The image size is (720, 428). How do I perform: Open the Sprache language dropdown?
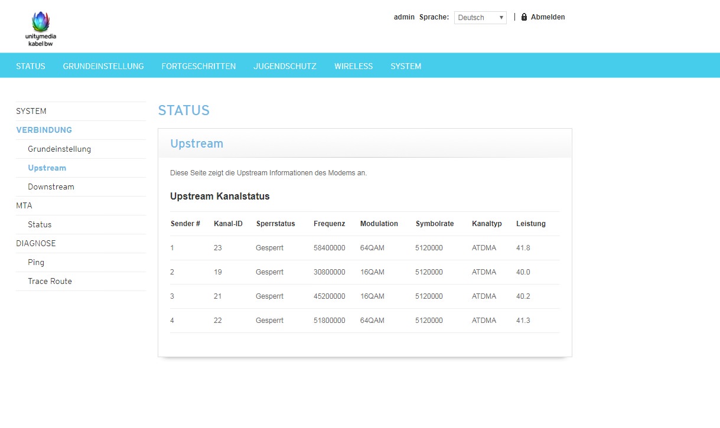pyautogui.click(x=480, y=18)
